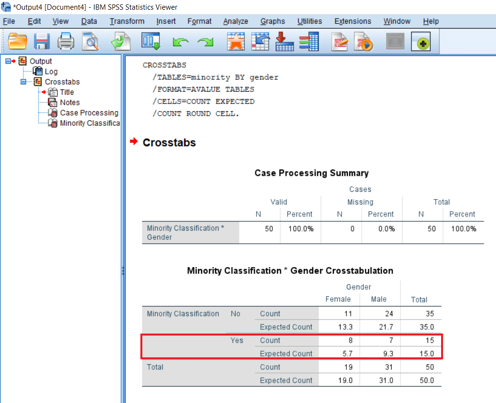Click the Notes item icon in outline
The width and height of the screenshot is (496, 403).
tap(53, 102)
